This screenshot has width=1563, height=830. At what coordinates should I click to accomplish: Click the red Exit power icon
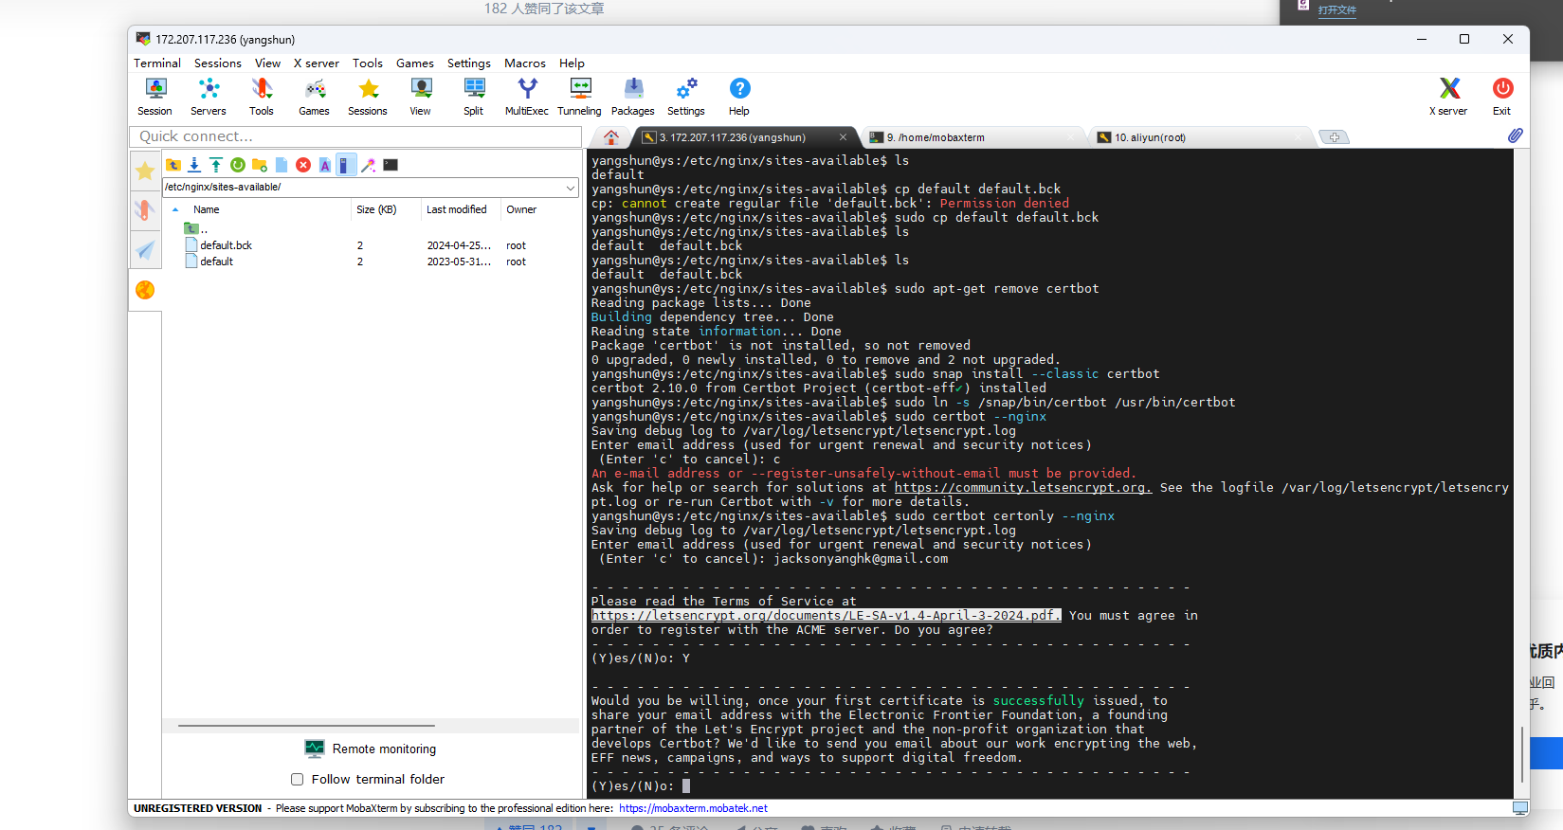1502,97
